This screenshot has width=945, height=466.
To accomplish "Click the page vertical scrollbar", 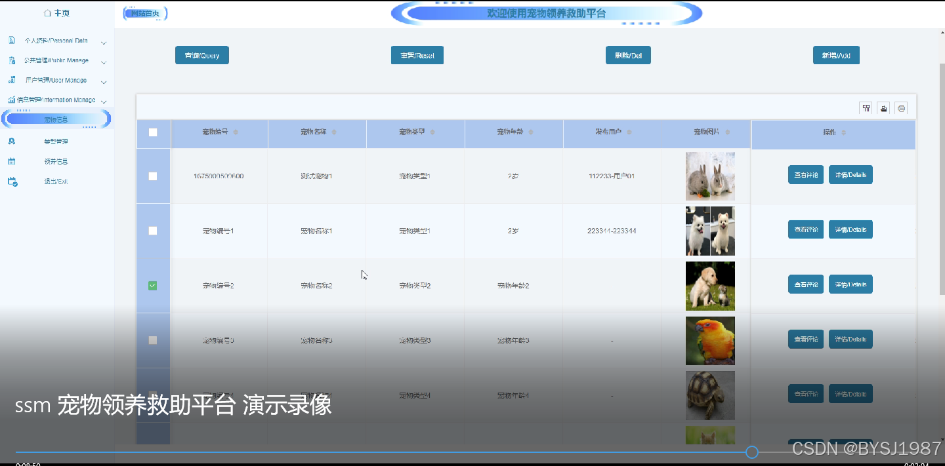I will point(942,178).
